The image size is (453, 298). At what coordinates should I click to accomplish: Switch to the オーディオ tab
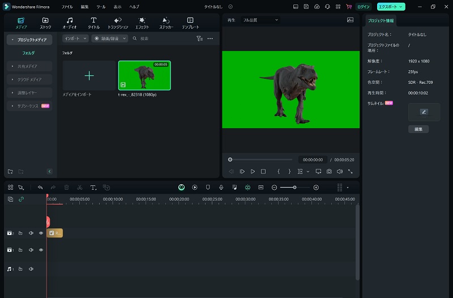[x=70, y=23]
